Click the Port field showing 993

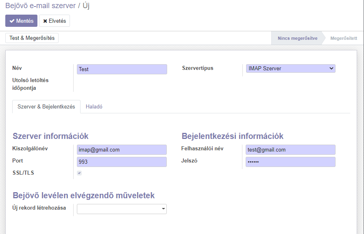tap(122, 162)
